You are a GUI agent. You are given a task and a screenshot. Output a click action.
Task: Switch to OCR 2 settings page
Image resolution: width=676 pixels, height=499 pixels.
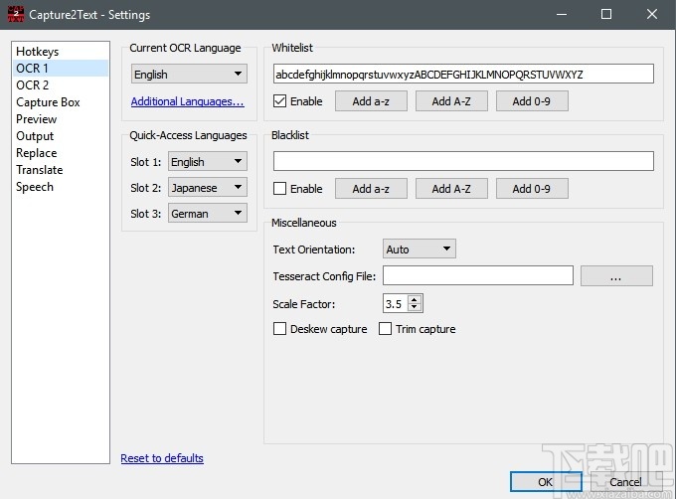(61, 84)
